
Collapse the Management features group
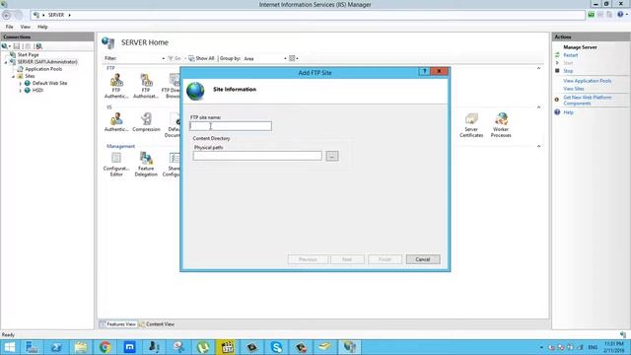[x=539, y=147]
